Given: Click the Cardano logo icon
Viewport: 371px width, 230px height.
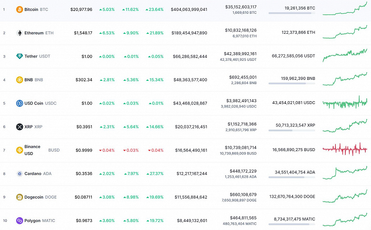Looking at the screenshot, I should 20,174.
